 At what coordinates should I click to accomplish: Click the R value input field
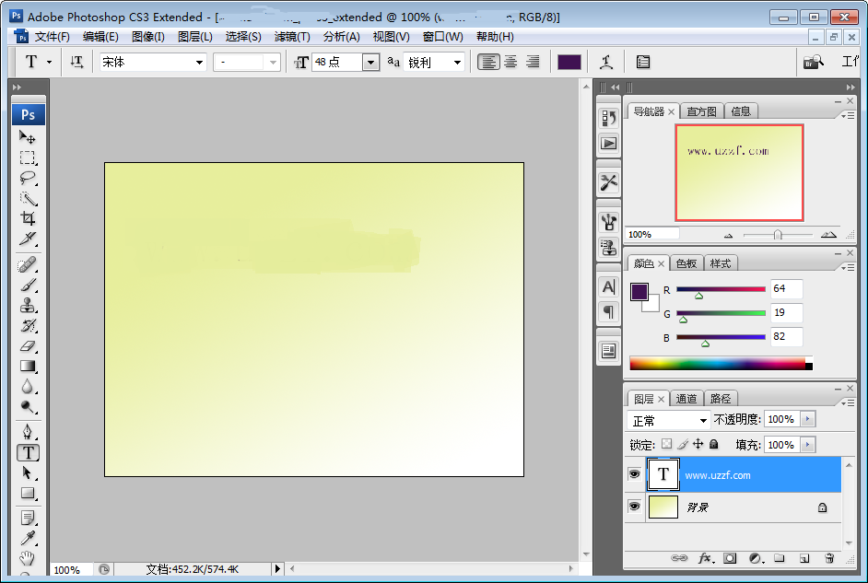[x=786, y=289]
